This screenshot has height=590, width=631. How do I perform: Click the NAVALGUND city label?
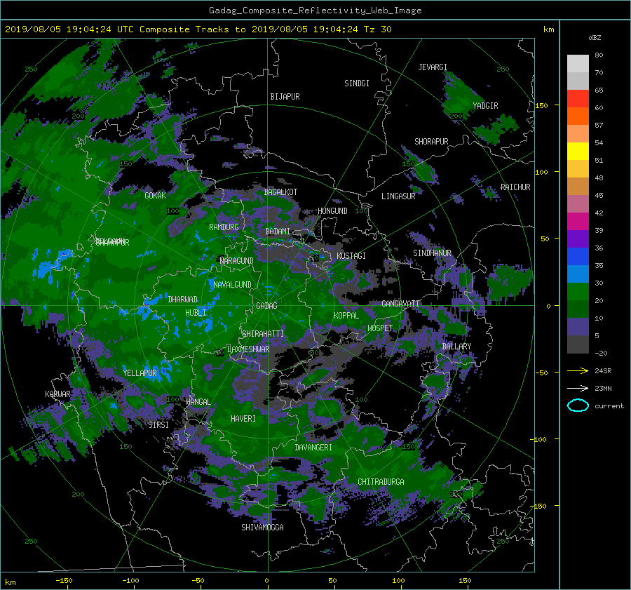pyautogui.click(x=232, y=285)
